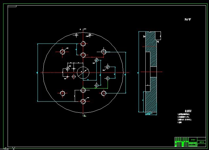Click the first numbered technical requirement line
Viewport: 209px width, 150px height.
184,114
